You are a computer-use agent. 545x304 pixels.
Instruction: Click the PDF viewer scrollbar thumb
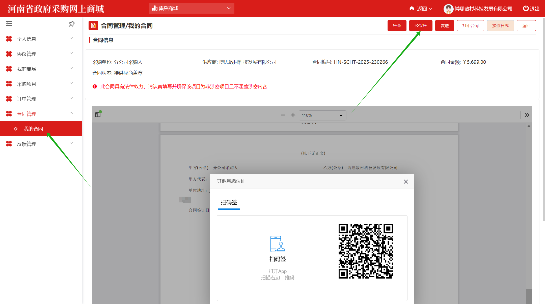[x=529, y=296]
